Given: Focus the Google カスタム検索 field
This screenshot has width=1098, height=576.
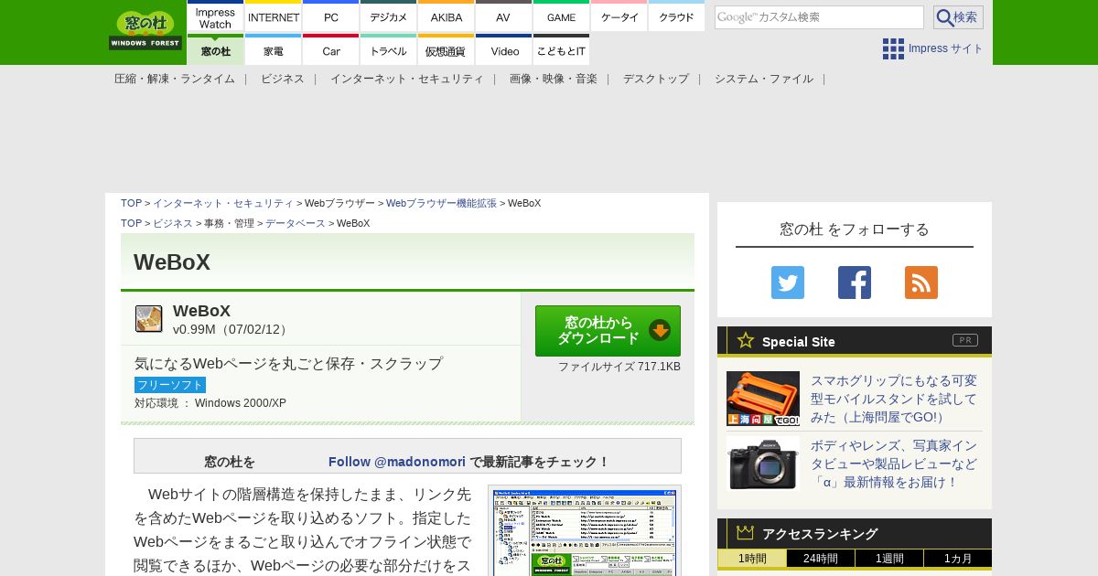Looking at the screenshot, I should coord(819,17).
